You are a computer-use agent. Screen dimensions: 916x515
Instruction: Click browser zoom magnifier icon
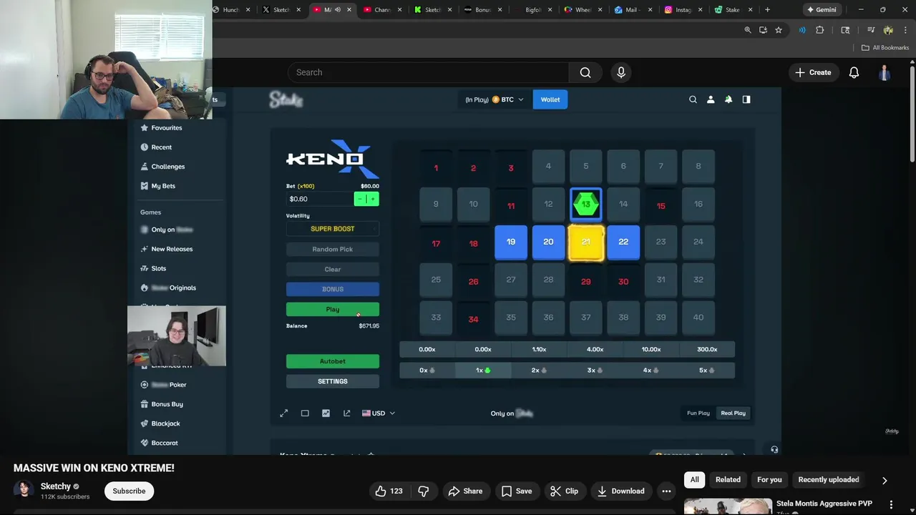coord(748,30)
